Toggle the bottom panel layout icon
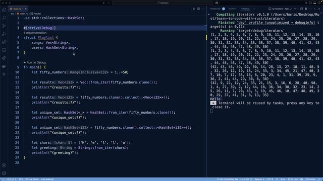 click(314, 3)
